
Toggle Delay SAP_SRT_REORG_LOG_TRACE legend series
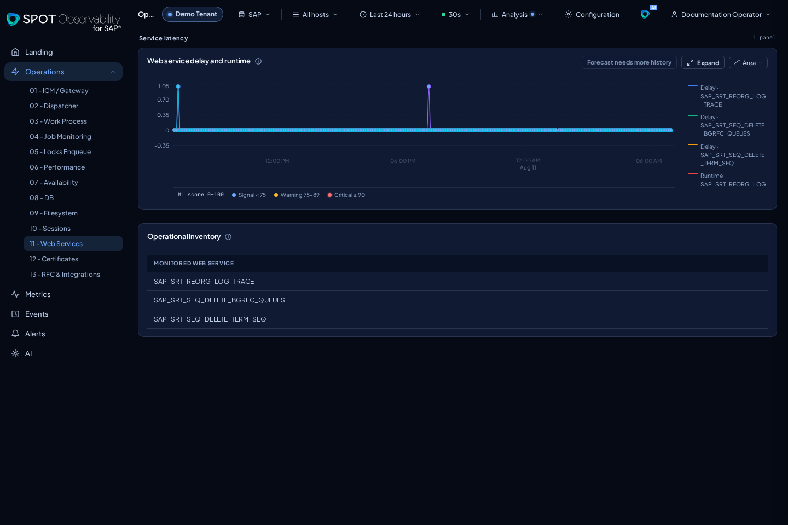(x=727, y=96)
